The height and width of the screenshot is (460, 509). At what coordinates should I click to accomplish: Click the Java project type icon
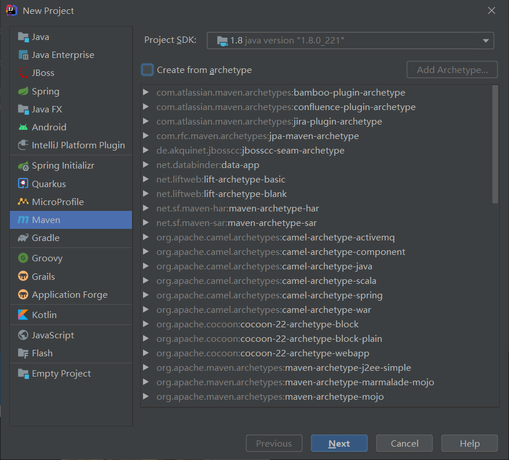click(x=23, y=37)
